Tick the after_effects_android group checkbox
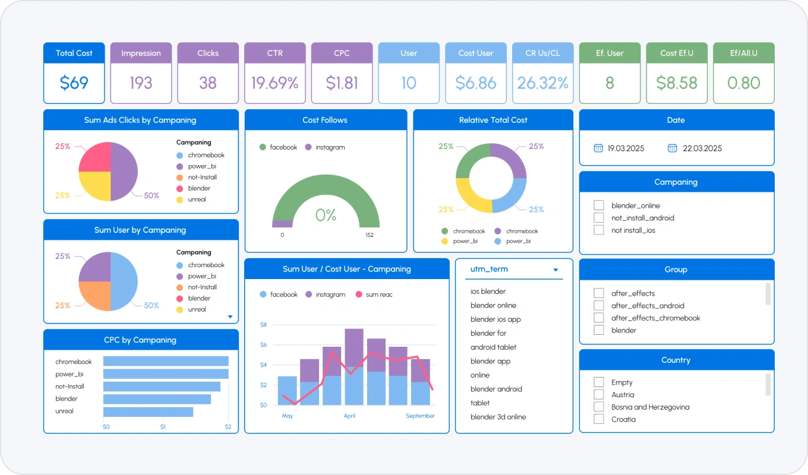Screen dimensions: 808x475 (599, 306)
